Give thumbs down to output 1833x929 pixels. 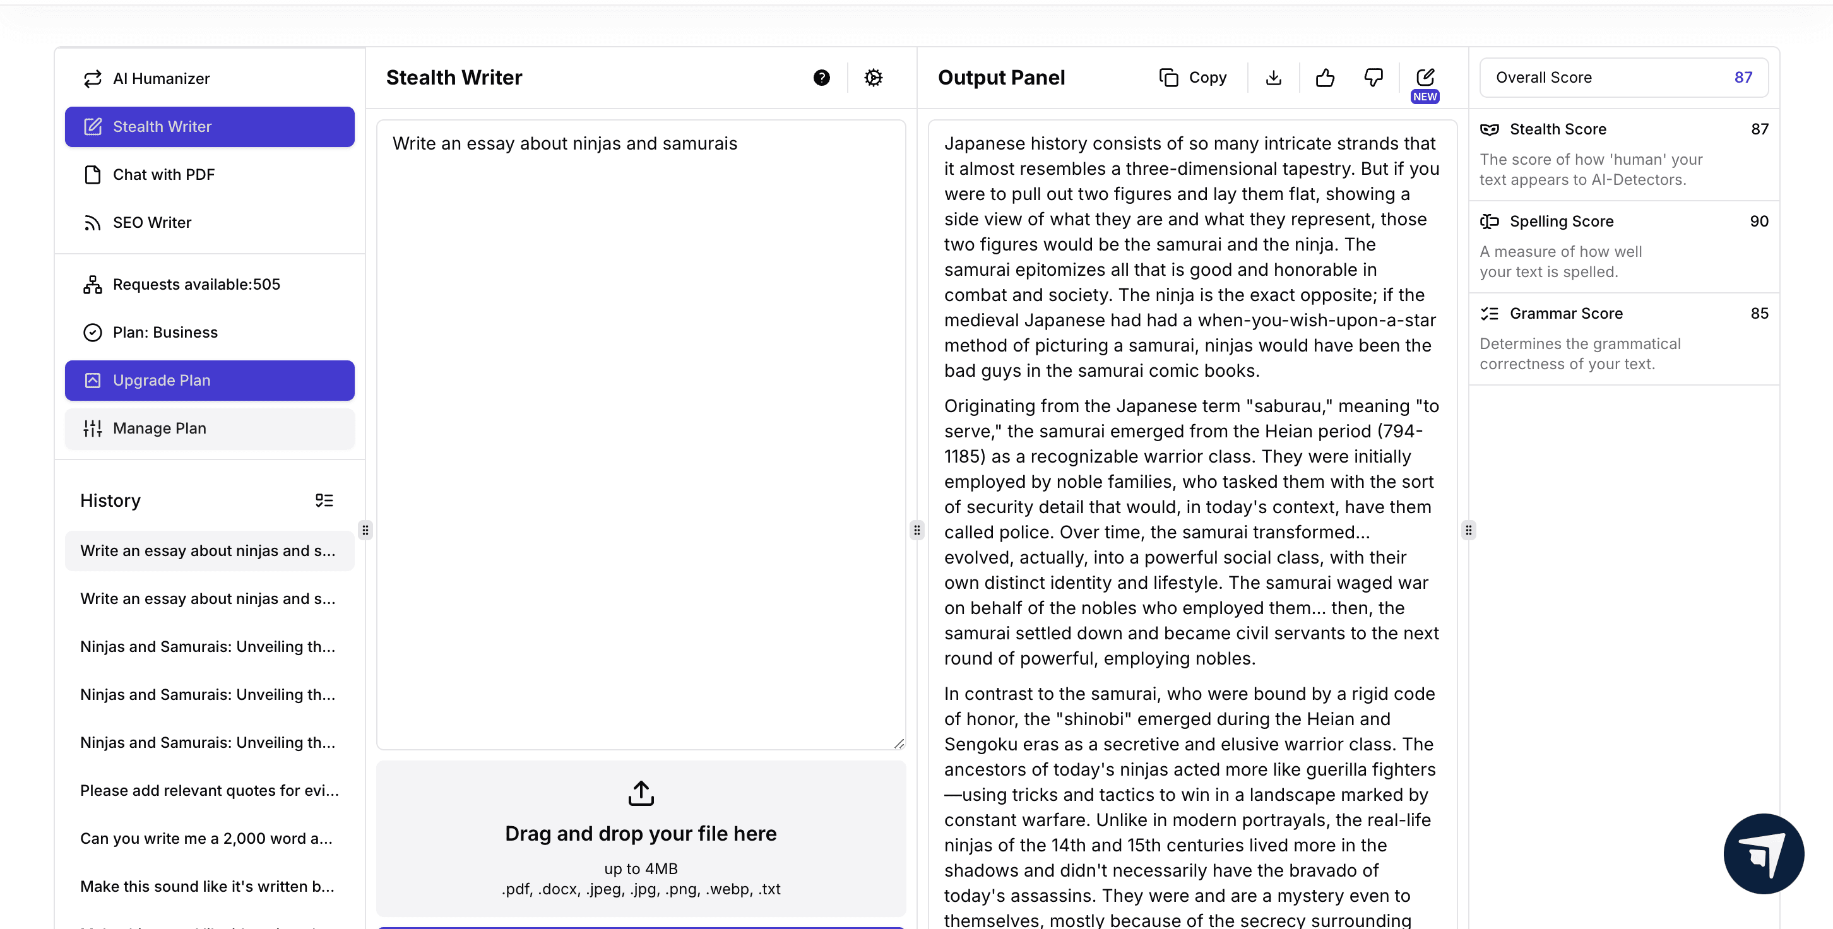tap(1373, 78)
